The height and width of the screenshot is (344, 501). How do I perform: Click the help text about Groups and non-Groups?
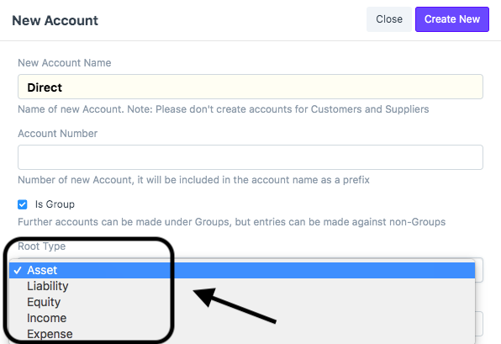pos(232,222)
